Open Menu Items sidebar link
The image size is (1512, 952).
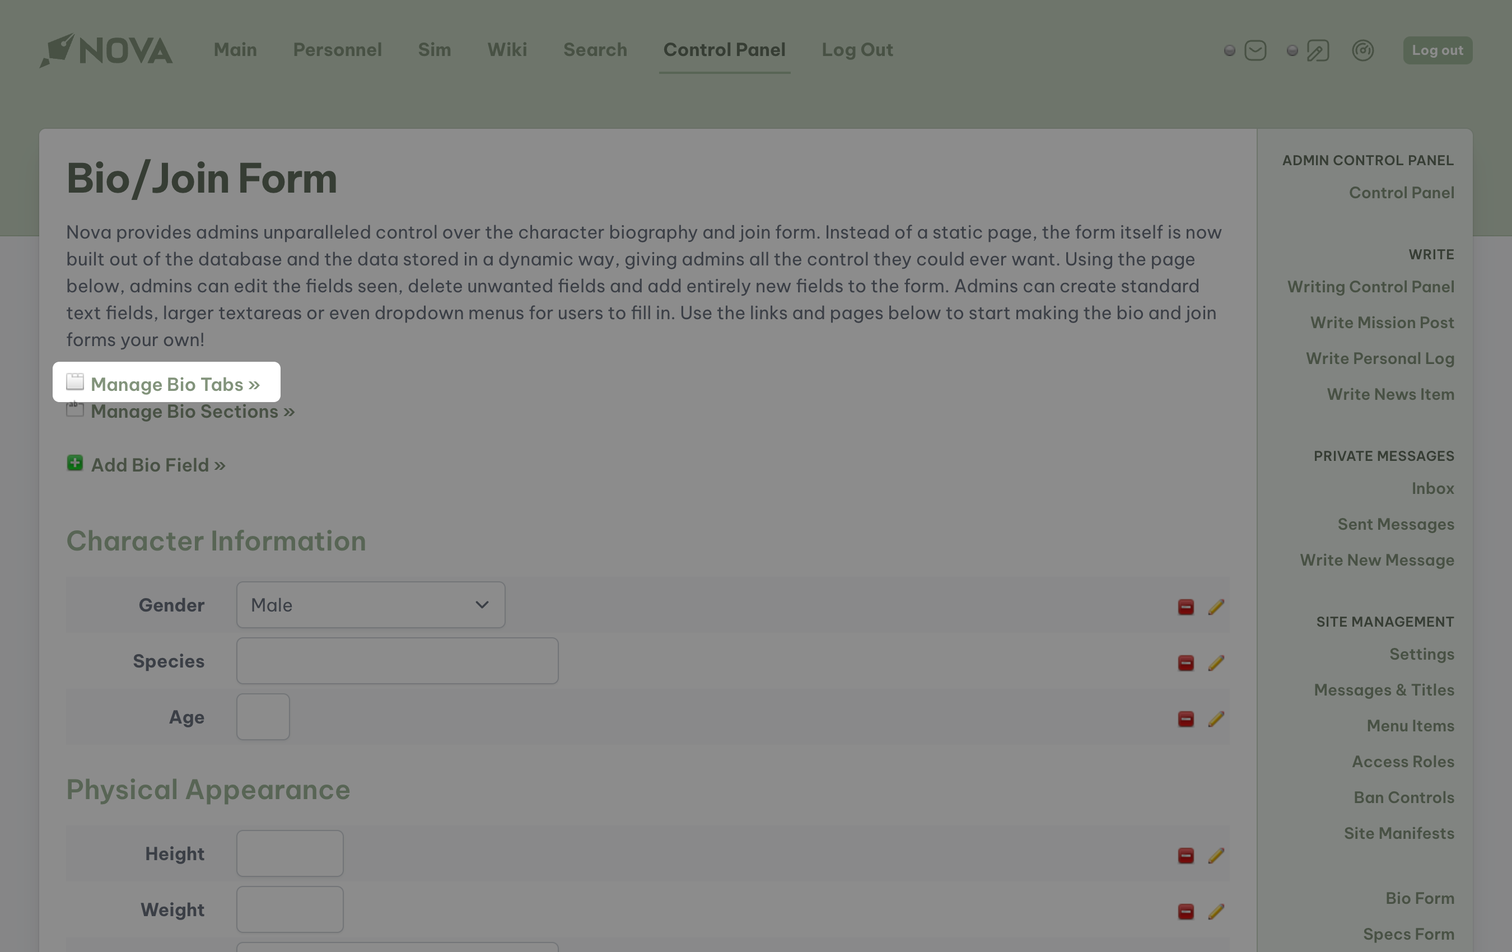pyautogui.click(x=1410, y=726)
